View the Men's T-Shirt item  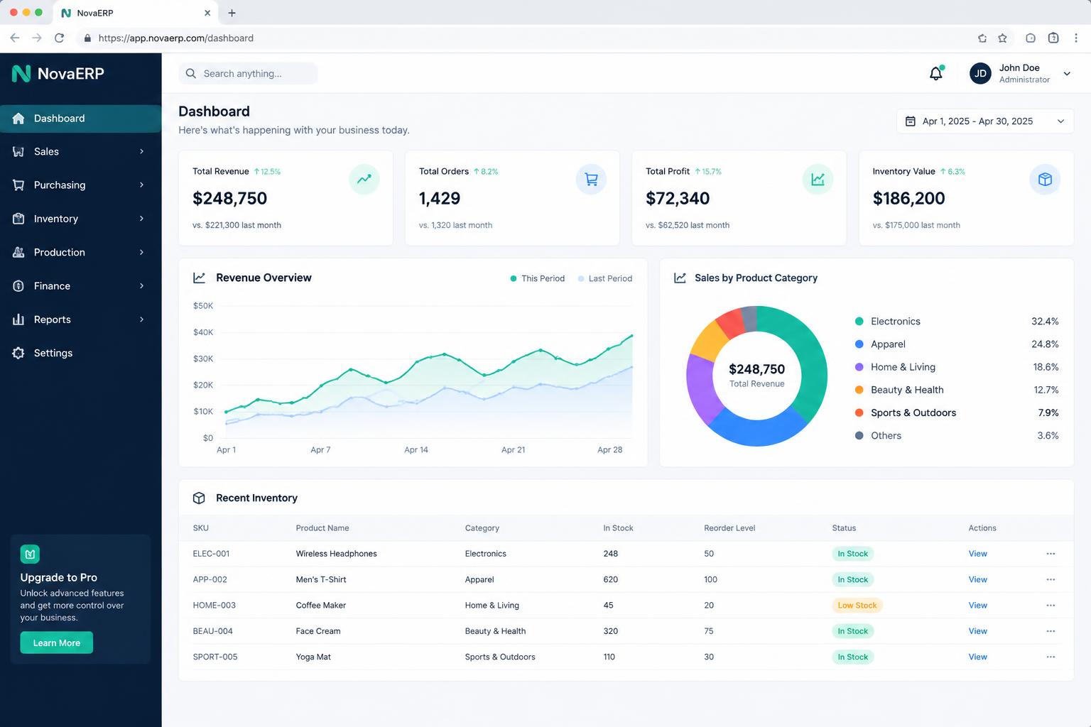(x=978, y=579)
